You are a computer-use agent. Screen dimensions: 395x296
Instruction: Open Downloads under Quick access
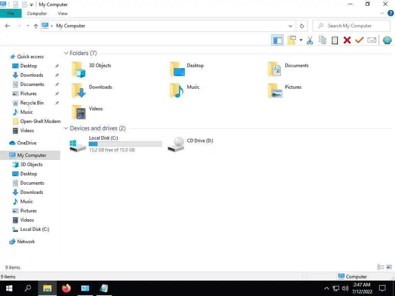point(32,75)
